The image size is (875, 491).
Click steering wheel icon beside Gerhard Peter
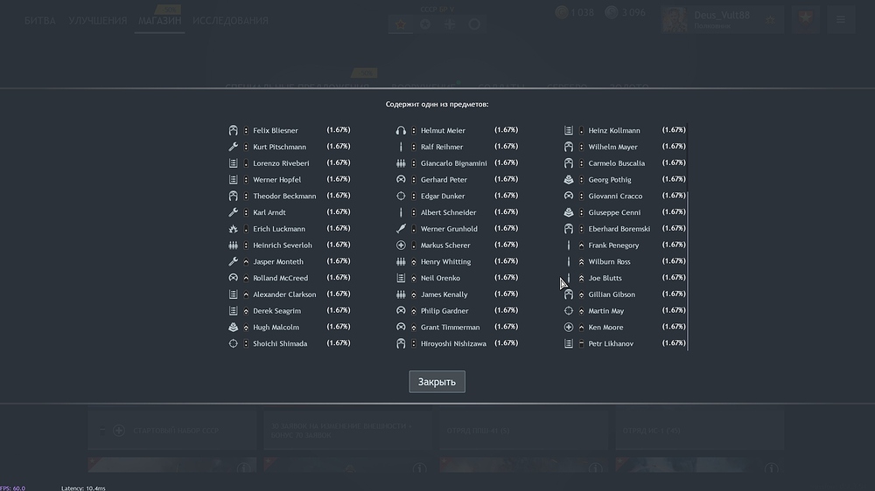coord(401,179)
